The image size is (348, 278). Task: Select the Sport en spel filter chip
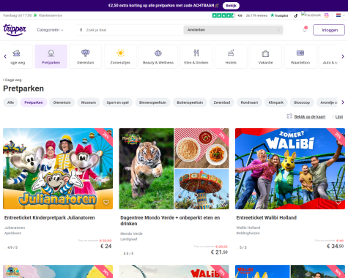coord(117,102)
